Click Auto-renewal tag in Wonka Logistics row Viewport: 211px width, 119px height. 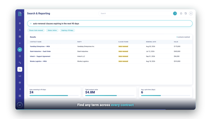tap(123, 61)
